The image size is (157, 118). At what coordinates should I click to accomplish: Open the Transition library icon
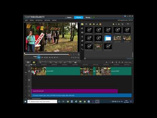pos(82,32)
